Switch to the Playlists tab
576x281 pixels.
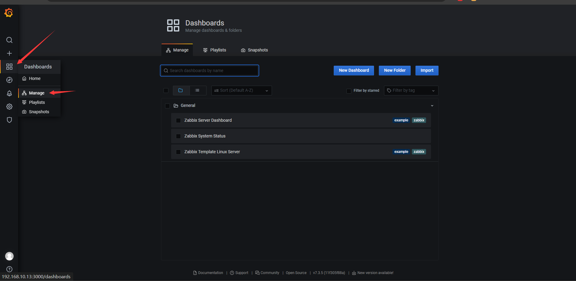(x=215, y=50)
